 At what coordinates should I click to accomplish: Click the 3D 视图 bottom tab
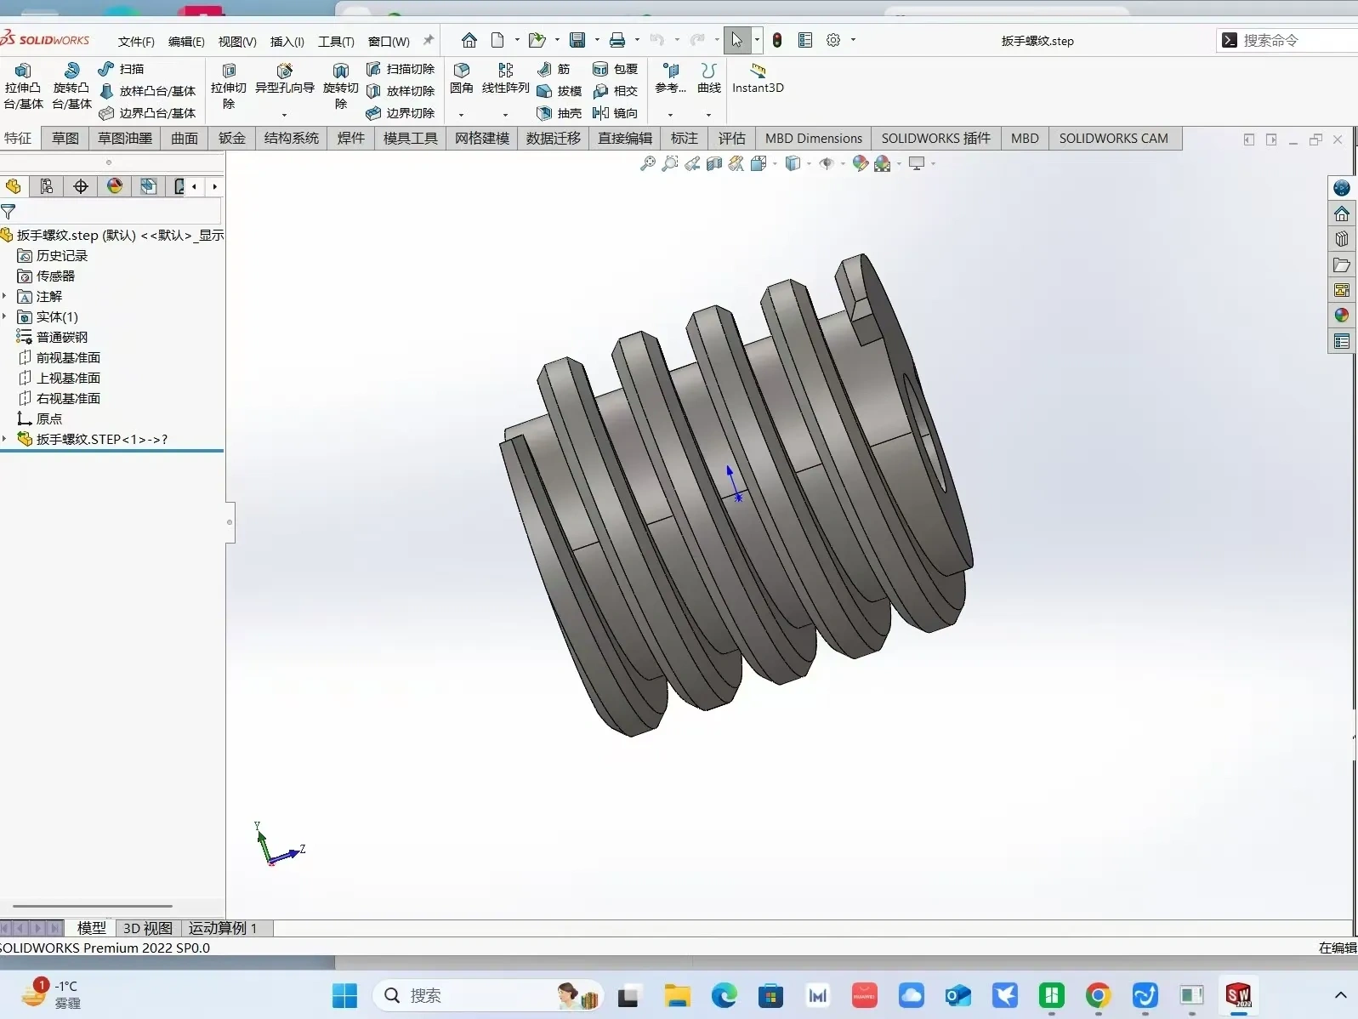[147, 928]
